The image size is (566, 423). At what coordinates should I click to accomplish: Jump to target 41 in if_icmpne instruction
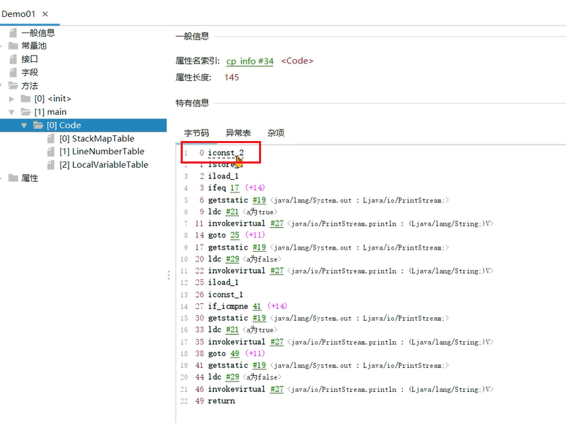coord(257,307)
